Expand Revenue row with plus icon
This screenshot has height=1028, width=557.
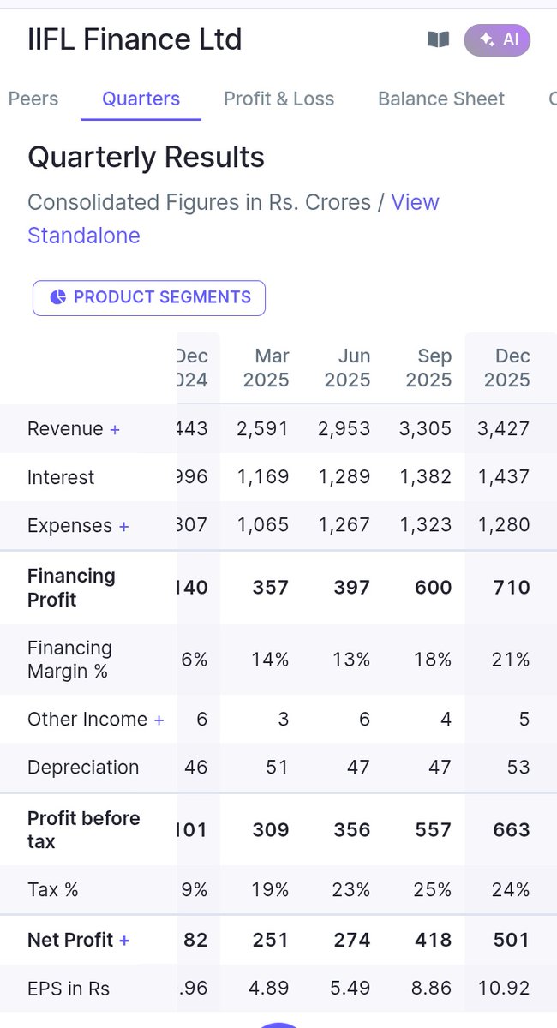pos(115,429)
